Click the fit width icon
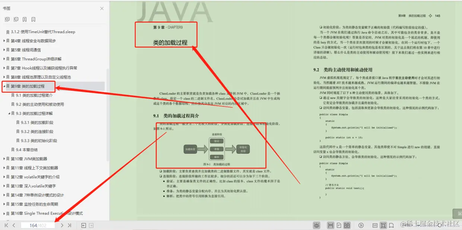This screenshot has height=230, width=462. [x=392, y=225]
